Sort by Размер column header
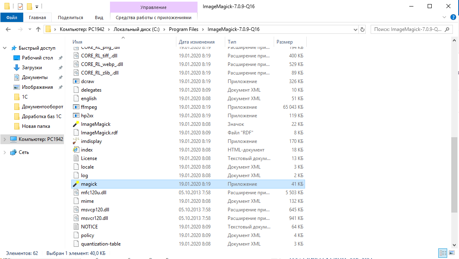Screen dimensions: 459x259 (x=285, y=42)
